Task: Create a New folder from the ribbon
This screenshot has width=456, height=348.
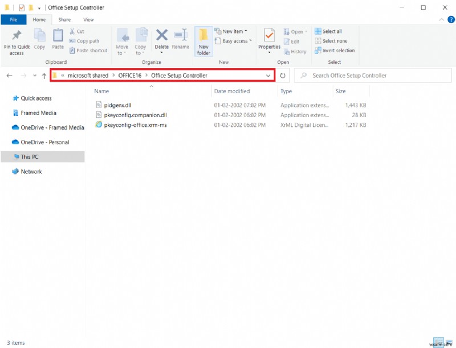Action: 203,40
